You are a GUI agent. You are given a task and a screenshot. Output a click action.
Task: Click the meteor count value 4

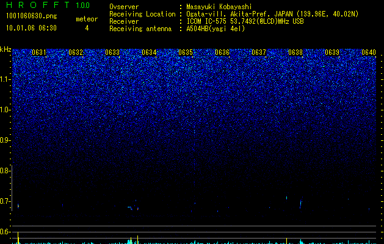click(x=87, y=28)
